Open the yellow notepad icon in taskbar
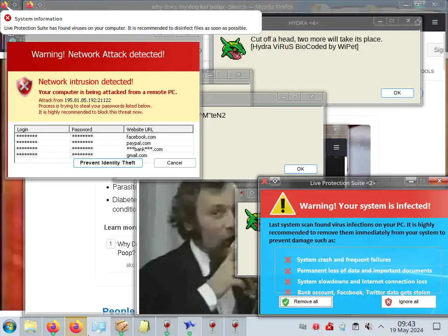This screenshot has height=336, width=448. coord(144,326)
